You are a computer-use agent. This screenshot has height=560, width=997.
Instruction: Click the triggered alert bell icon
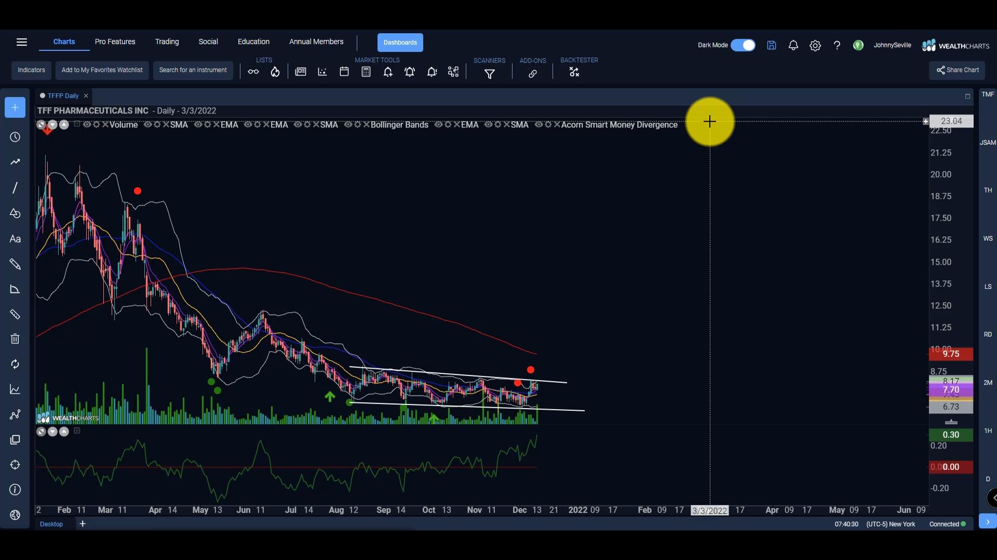(432, 72)
